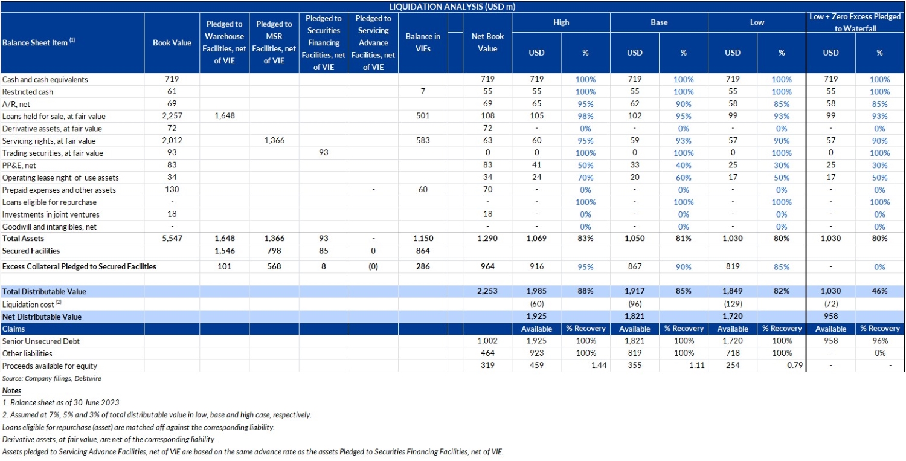Click the Liquidation Analysis (USD m) title bar
The height and width of the screenshot is (461, 906).
click(x=452, y=7)
